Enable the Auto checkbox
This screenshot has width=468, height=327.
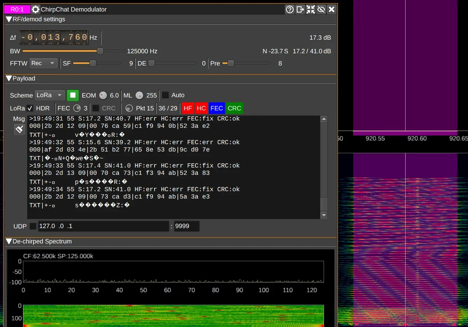pos(165,95)
